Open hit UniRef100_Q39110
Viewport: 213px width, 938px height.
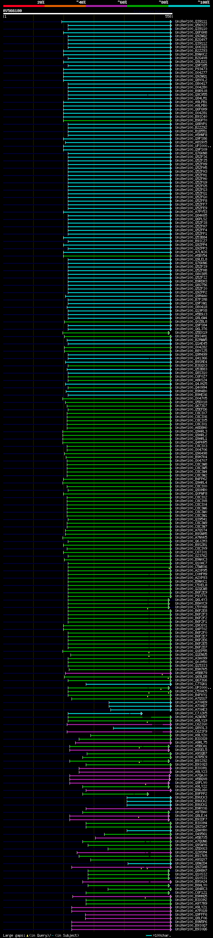pyautogui.click(x=191, y=29)
